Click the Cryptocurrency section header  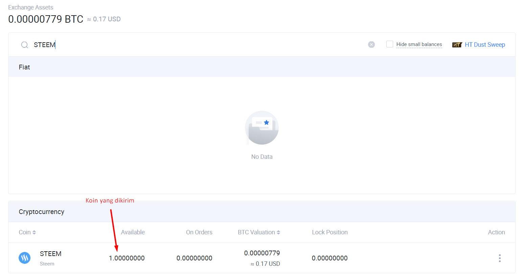click(x=262, y=212)
